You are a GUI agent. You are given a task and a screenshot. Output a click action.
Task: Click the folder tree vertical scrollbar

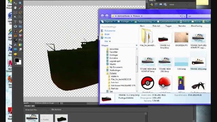point(137,64)
